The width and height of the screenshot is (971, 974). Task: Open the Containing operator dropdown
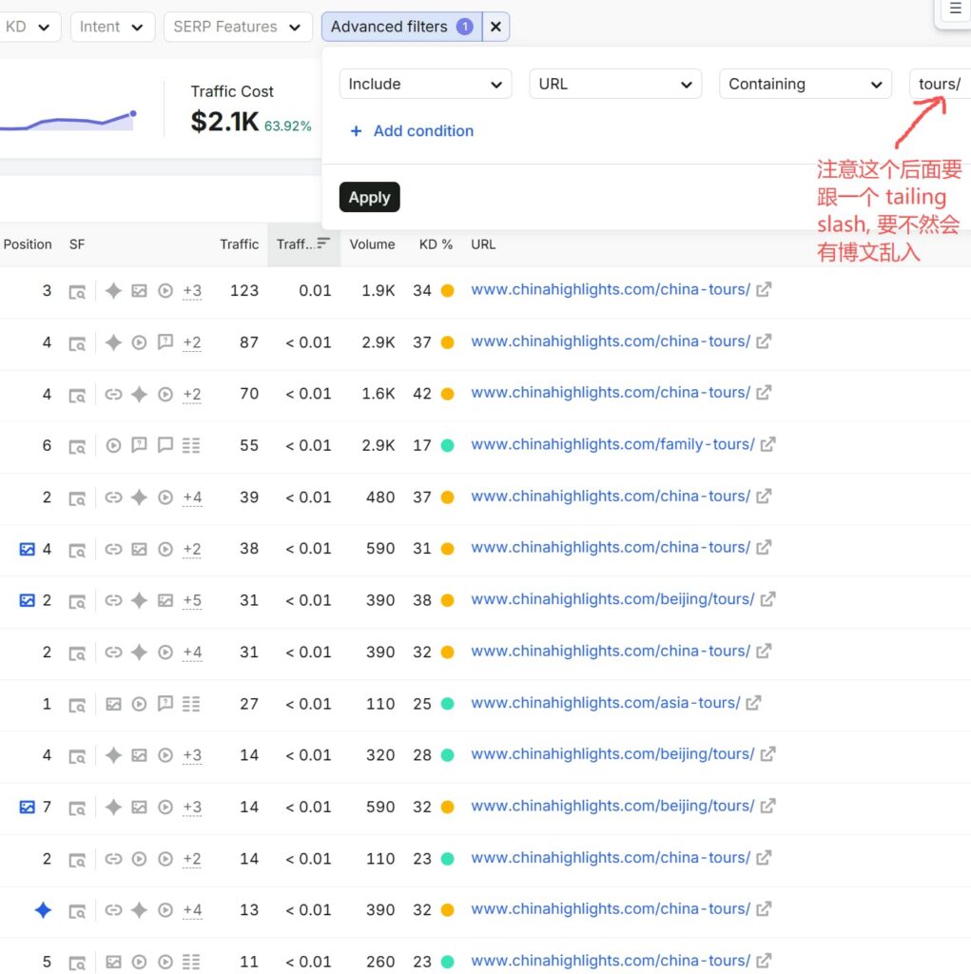pos(806,84)
